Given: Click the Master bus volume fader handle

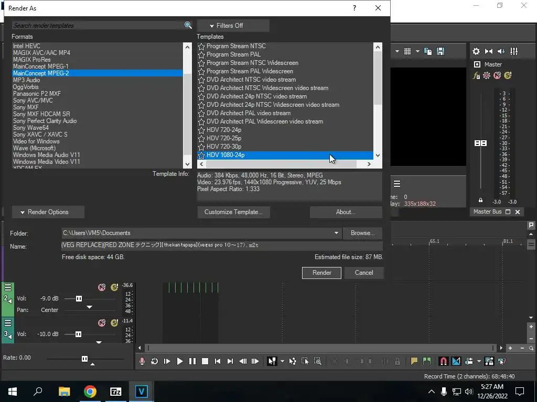Looking at the screenshot, I should point(480,143).
